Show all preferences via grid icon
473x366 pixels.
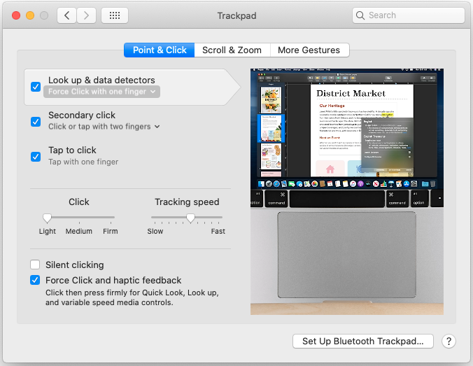(115, 15)
